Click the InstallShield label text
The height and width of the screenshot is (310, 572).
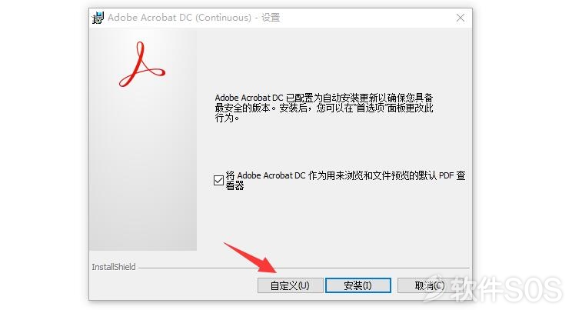click(x=114, y=267)
